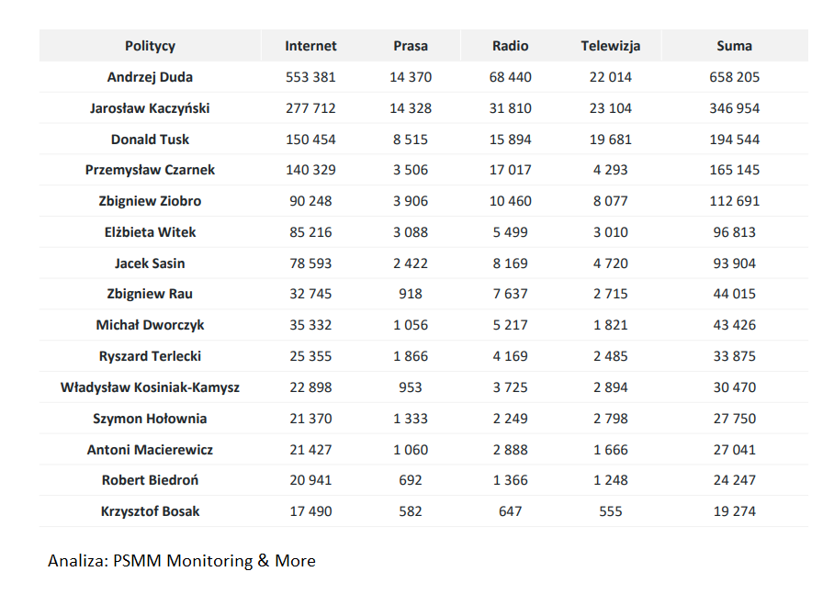Image resolution: width=834 pixels, height=594 pixels.
Task: Select Internet value 277 712
Action: click(x=310, y=108)
